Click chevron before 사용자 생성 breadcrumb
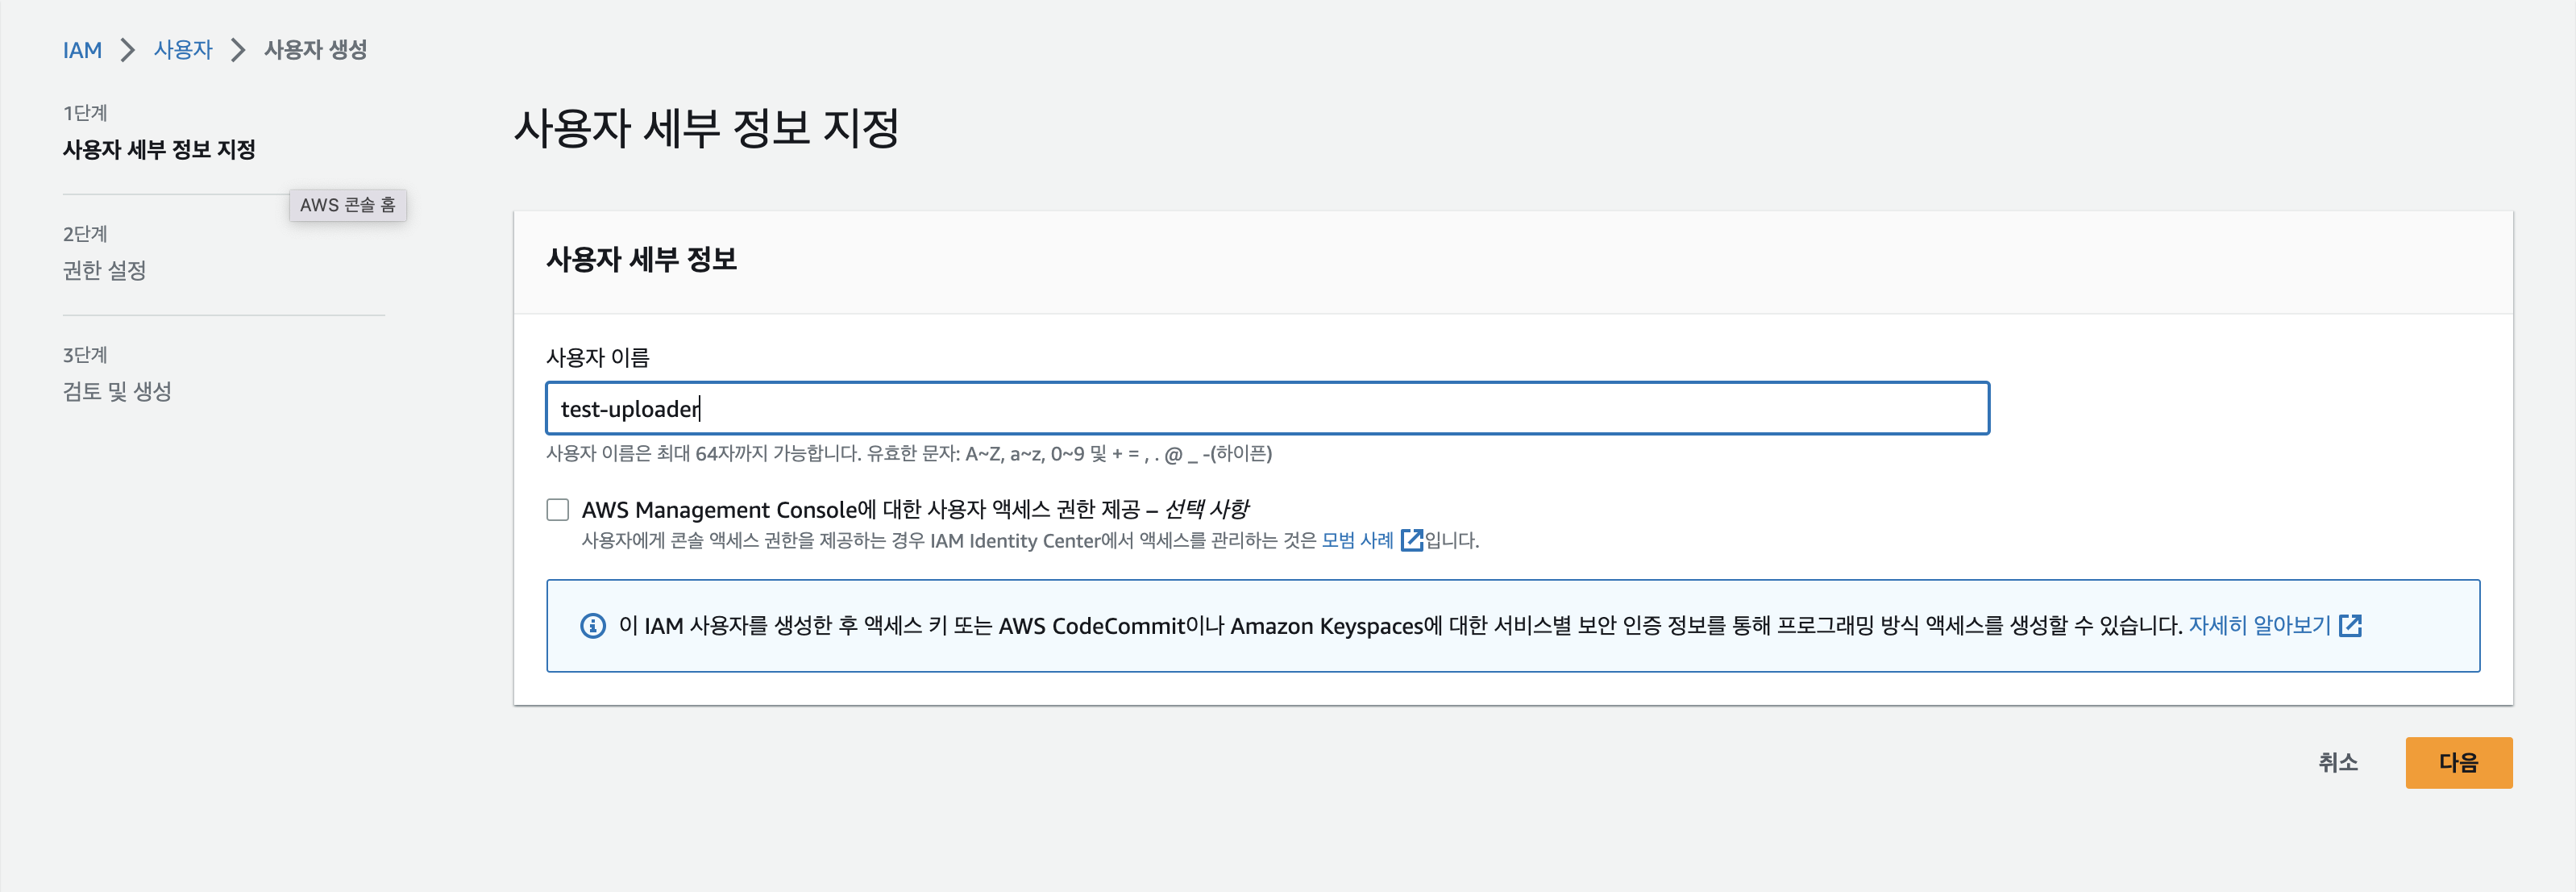Screen dimensions: 2576x892 point(238,50)
